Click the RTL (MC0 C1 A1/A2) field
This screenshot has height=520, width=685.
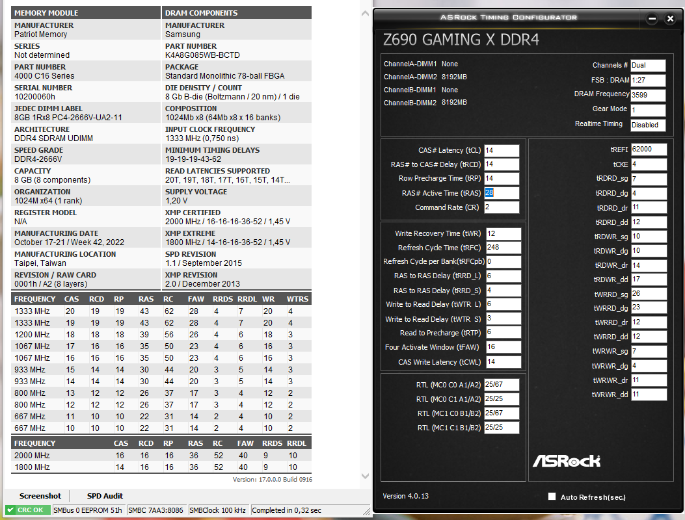[x=502, y=399]
